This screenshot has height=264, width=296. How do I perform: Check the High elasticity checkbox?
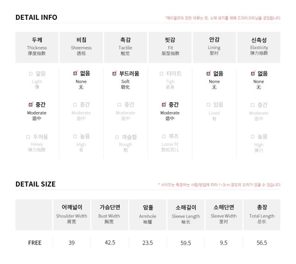coord(252,137)
